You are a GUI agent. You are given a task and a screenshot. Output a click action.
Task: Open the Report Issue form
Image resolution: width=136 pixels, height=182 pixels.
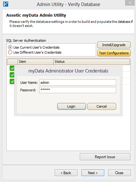pos(105,157)
